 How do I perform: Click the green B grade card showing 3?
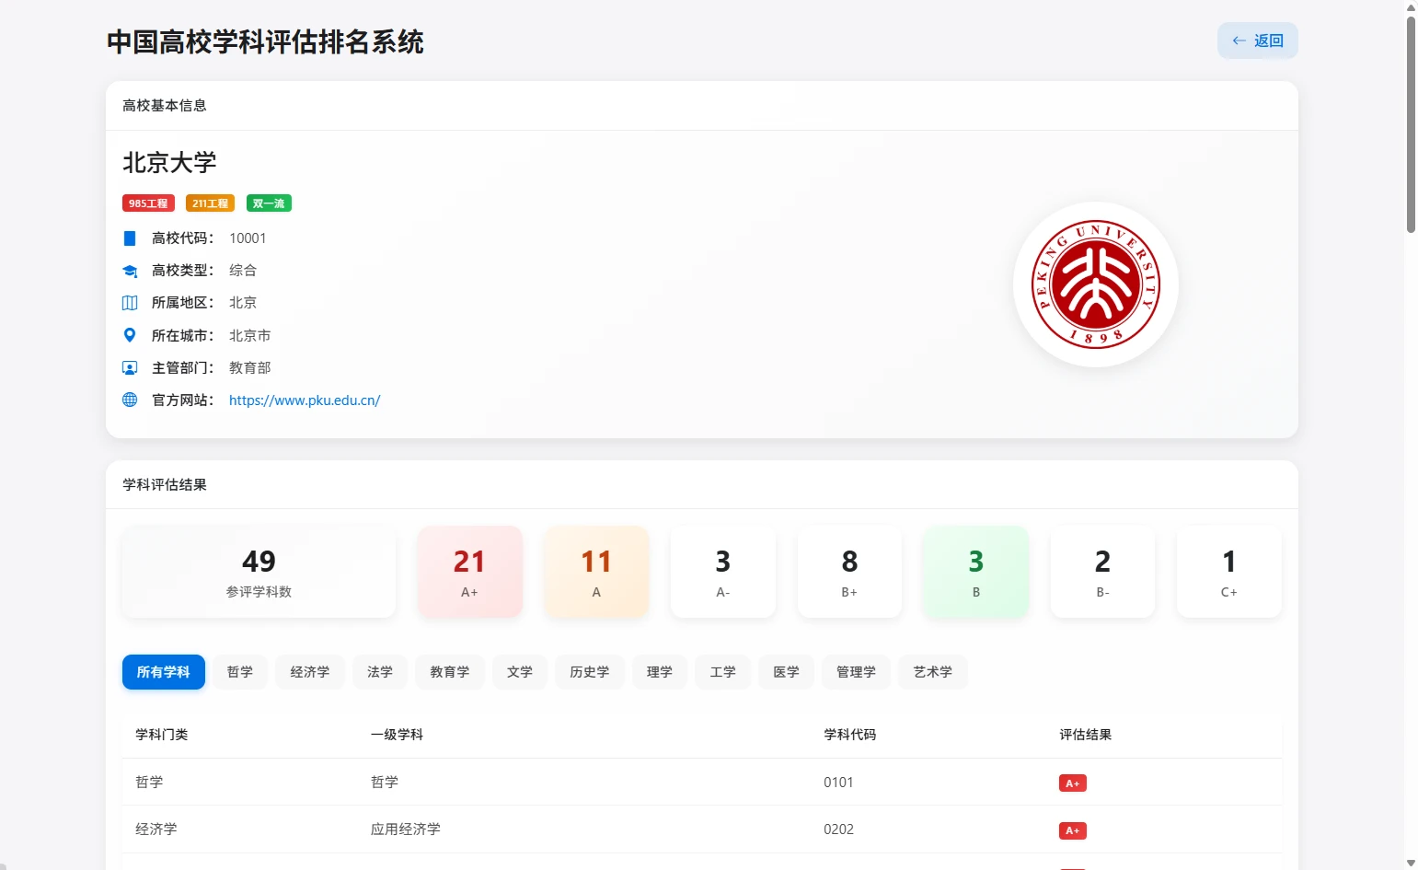pyautogui.click(x=975, y=572)
